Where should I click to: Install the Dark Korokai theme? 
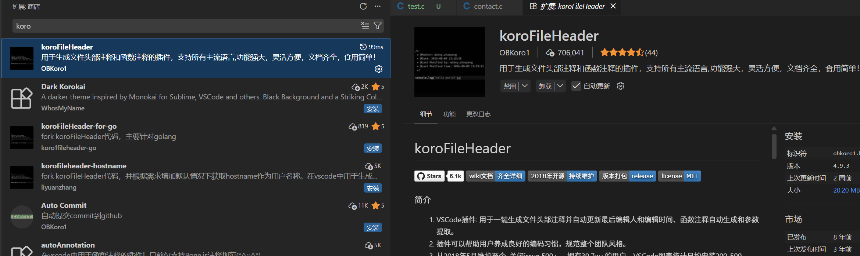[x=373, y=109]
